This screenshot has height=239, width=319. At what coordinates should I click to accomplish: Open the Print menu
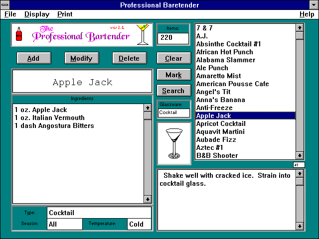65,14
